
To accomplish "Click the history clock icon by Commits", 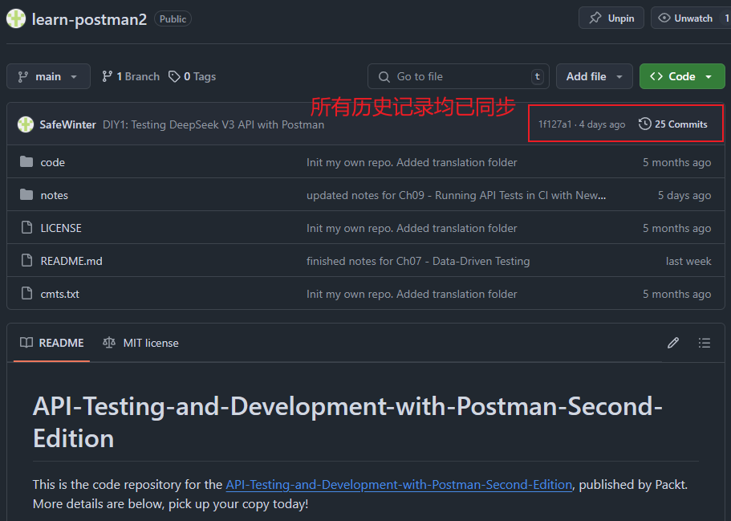I will (645, 124).
